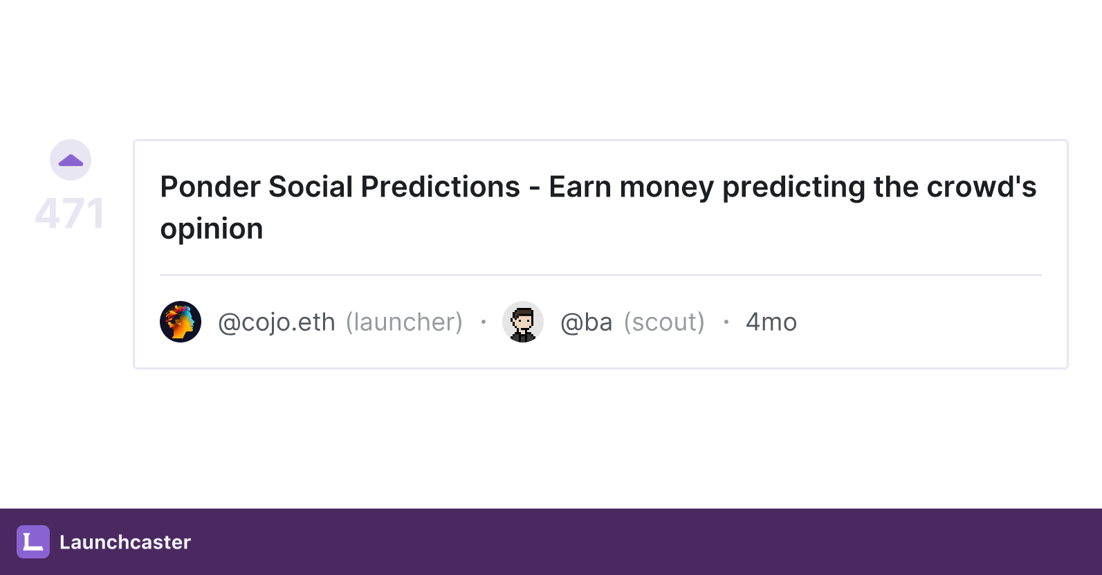Click the dot separator after (launcher)

pos(483,322)
